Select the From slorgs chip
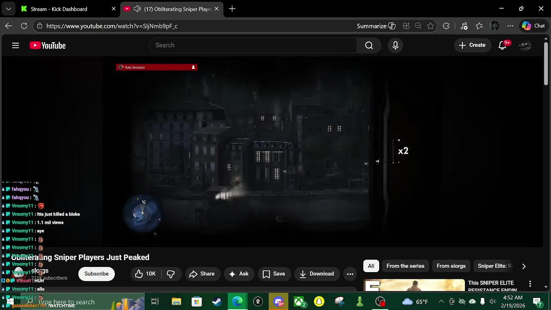Screen dimensions: 551x310 [x=451, y=266]
